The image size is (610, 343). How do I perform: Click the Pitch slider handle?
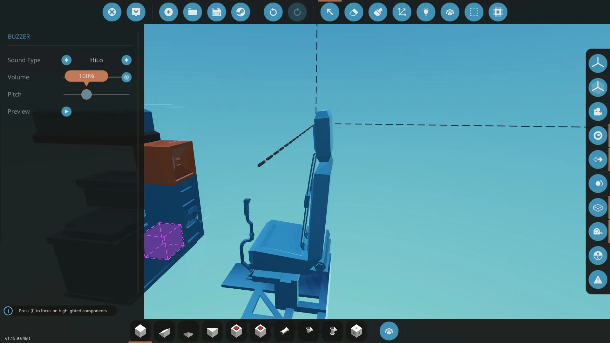point(86,94)
